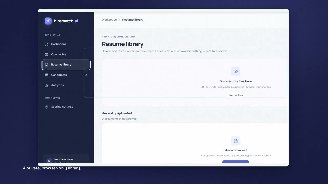Viewport: 328px width, 184px height.
Task: Click the Candidates people icon
Action: [46, 75]
